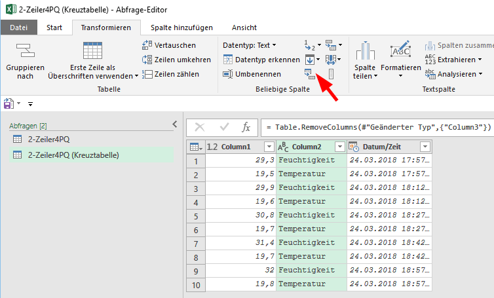Select the 2-Zeiler4PQ (Kreuztabelle) query
Screen dimensions: 494x298
[91, 155]
